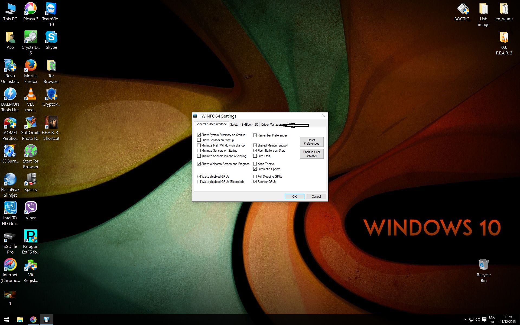520x325 pixels.
Task: Open the SMBus / I2C tab
Action: pyautogui.click(x=249, y=125)
